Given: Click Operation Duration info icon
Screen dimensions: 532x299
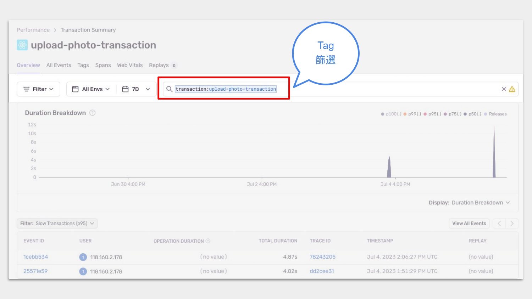Looking at the screenshot, I should (x=208, y=241).
